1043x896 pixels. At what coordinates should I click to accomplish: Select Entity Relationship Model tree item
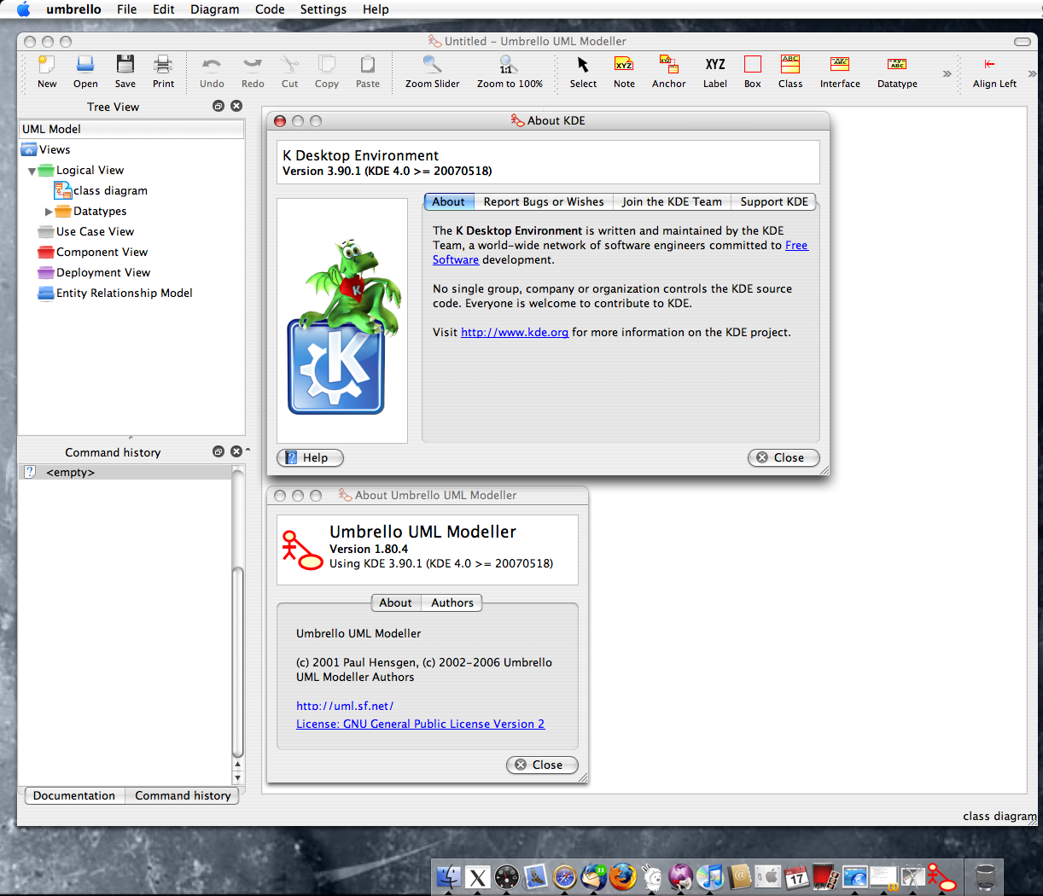(x=115, y=293)
